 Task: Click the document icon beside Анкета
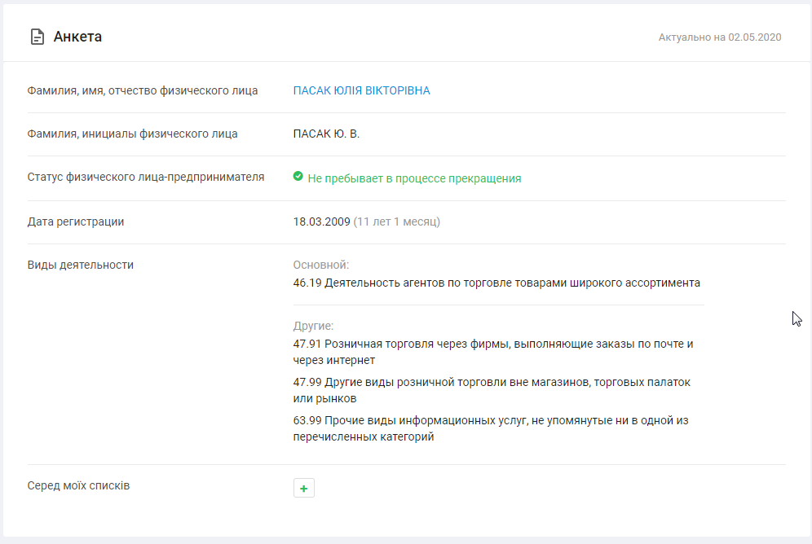37,37
